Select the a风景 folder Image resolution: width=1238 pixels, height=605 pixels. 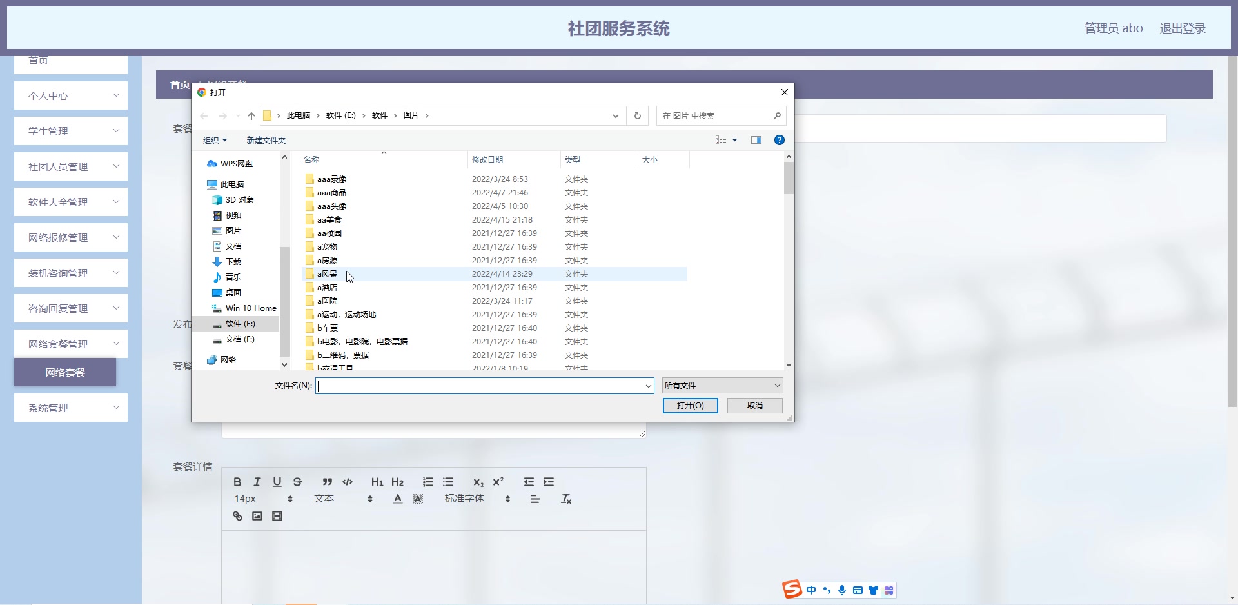495,274
